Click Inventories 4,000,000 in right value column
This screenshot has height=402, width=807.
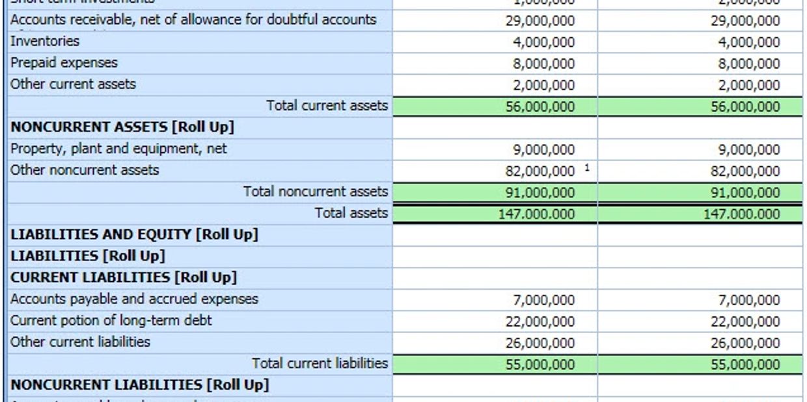[x=700, y=42]
